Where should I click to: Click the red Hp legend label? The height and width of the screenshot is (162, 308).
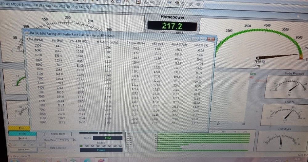coord(252,77)
